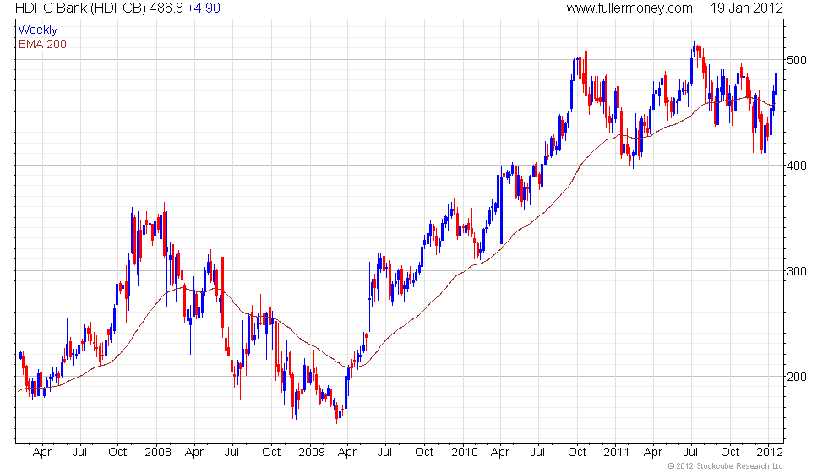Select the price value 486.8
Screen dimensions: 828x473
pos(166,8)
